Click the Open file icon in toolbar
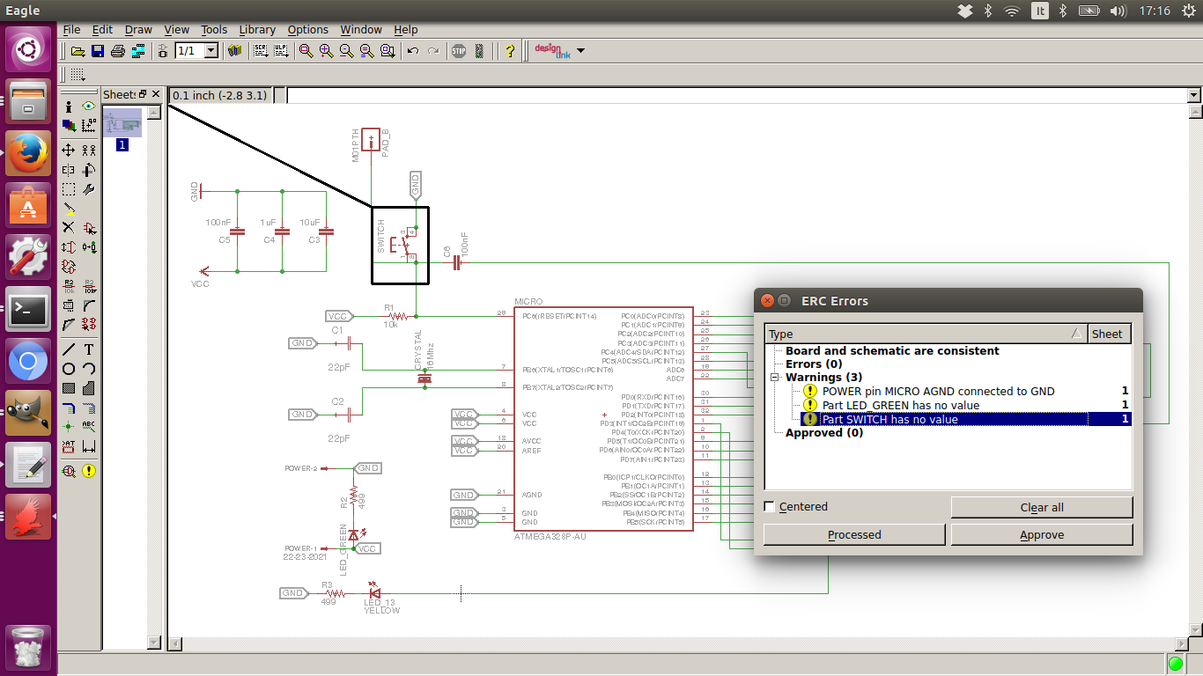1203x676 pixels. click(77, 51)
